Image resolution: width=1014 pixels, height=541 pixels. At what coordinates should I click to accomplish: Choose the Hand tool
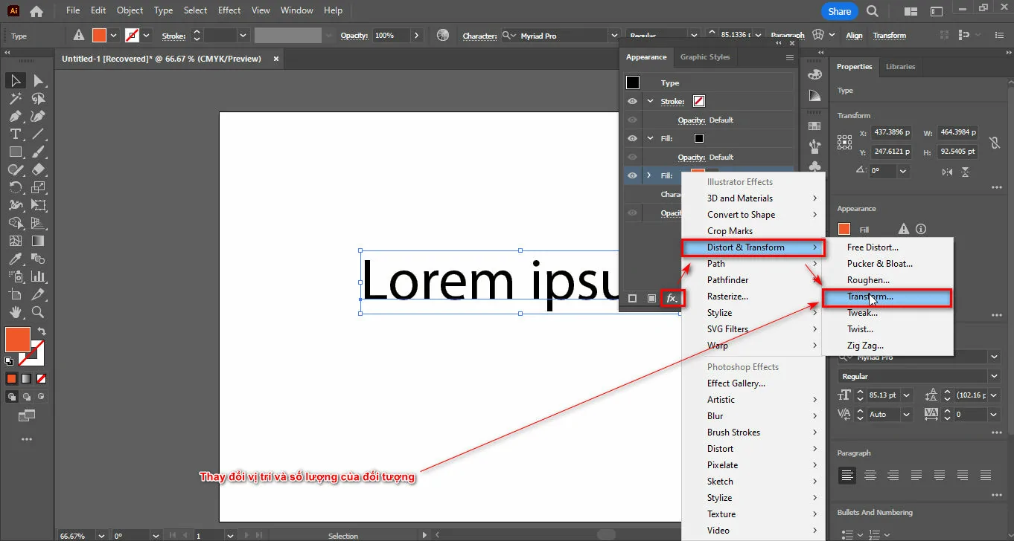(x=15, y=312)
